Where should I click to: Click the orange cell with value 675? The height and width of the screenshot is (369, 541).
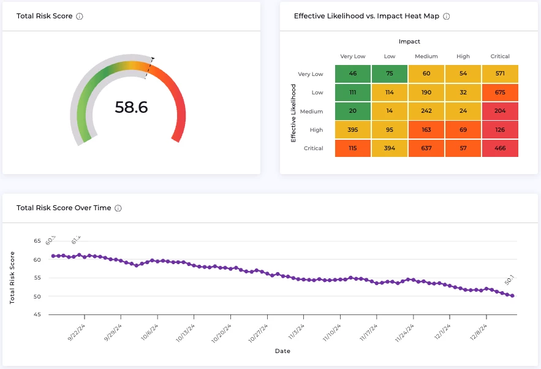(500, 92)
